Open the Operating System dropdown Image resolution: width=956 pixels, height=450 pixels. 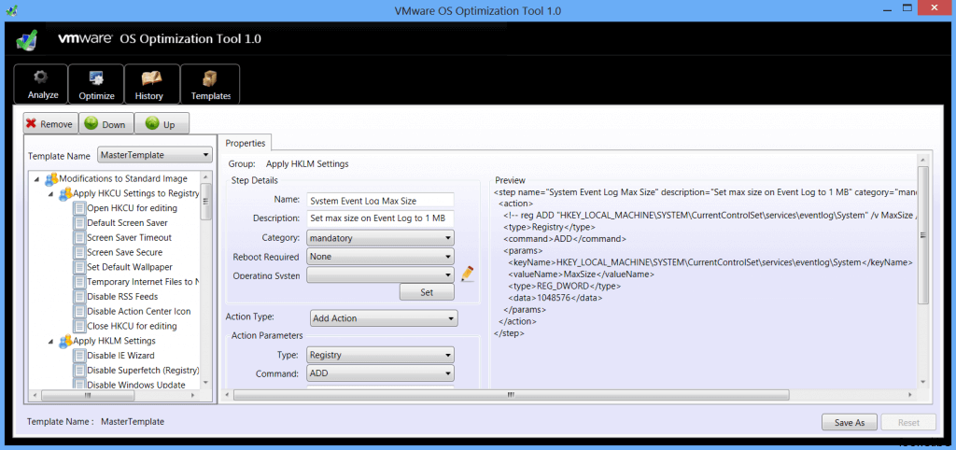[x=381, y=275]
